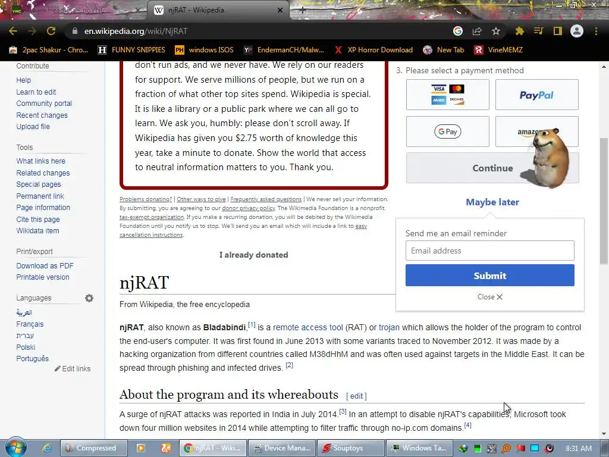
Task: Open the XP Horror Download bookmark
Action: (373, 50)
